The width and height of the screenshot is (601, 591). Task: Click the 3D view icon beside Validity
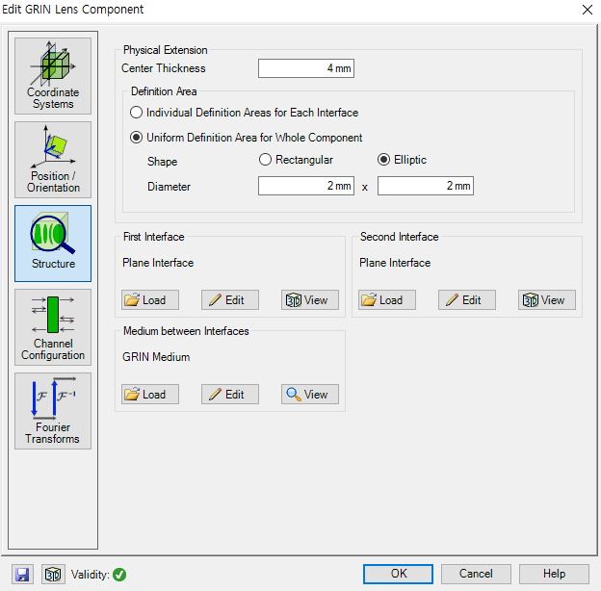(53, 574)
